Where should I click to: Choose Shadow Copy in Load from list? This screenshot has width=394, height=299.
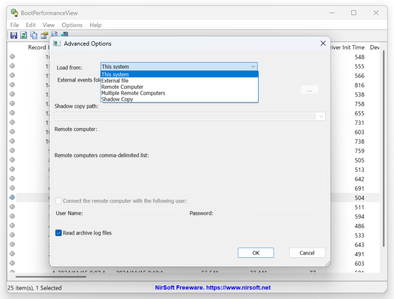click(180, 99)
